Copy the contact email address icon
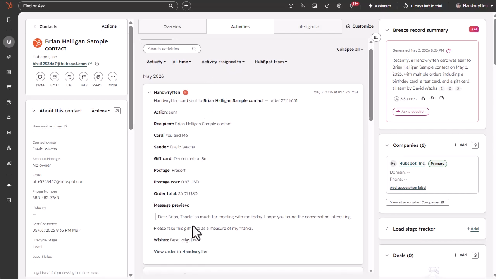The height and width of the screenshot is (279, 496). tap(97, 64)
